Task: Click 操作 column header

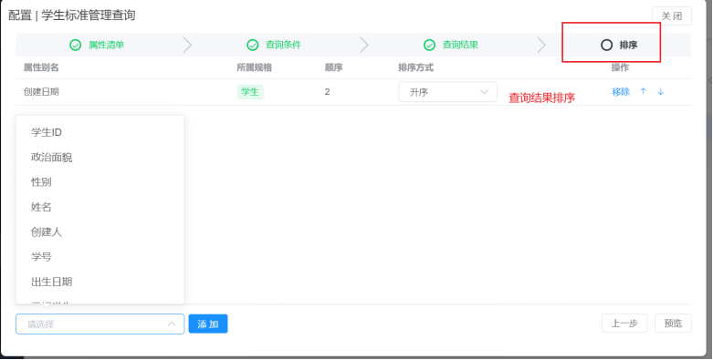Action: [620, 67]
